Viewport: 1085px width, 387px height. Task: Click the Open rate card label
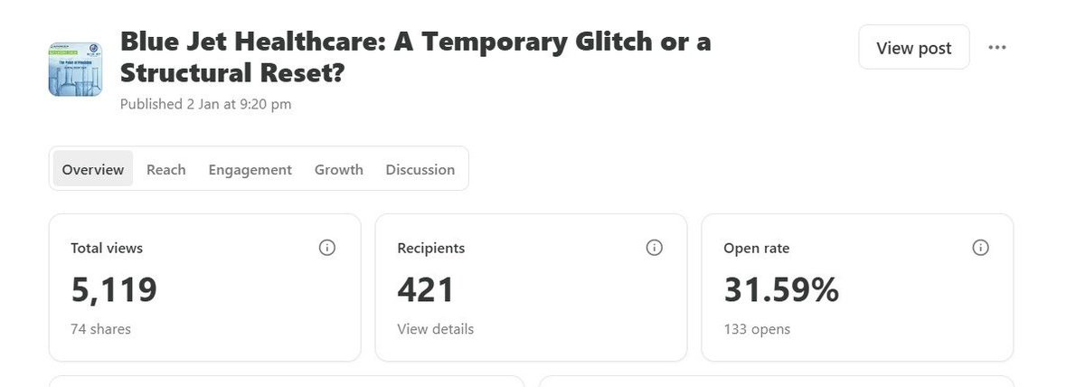[x=757, y=248]
